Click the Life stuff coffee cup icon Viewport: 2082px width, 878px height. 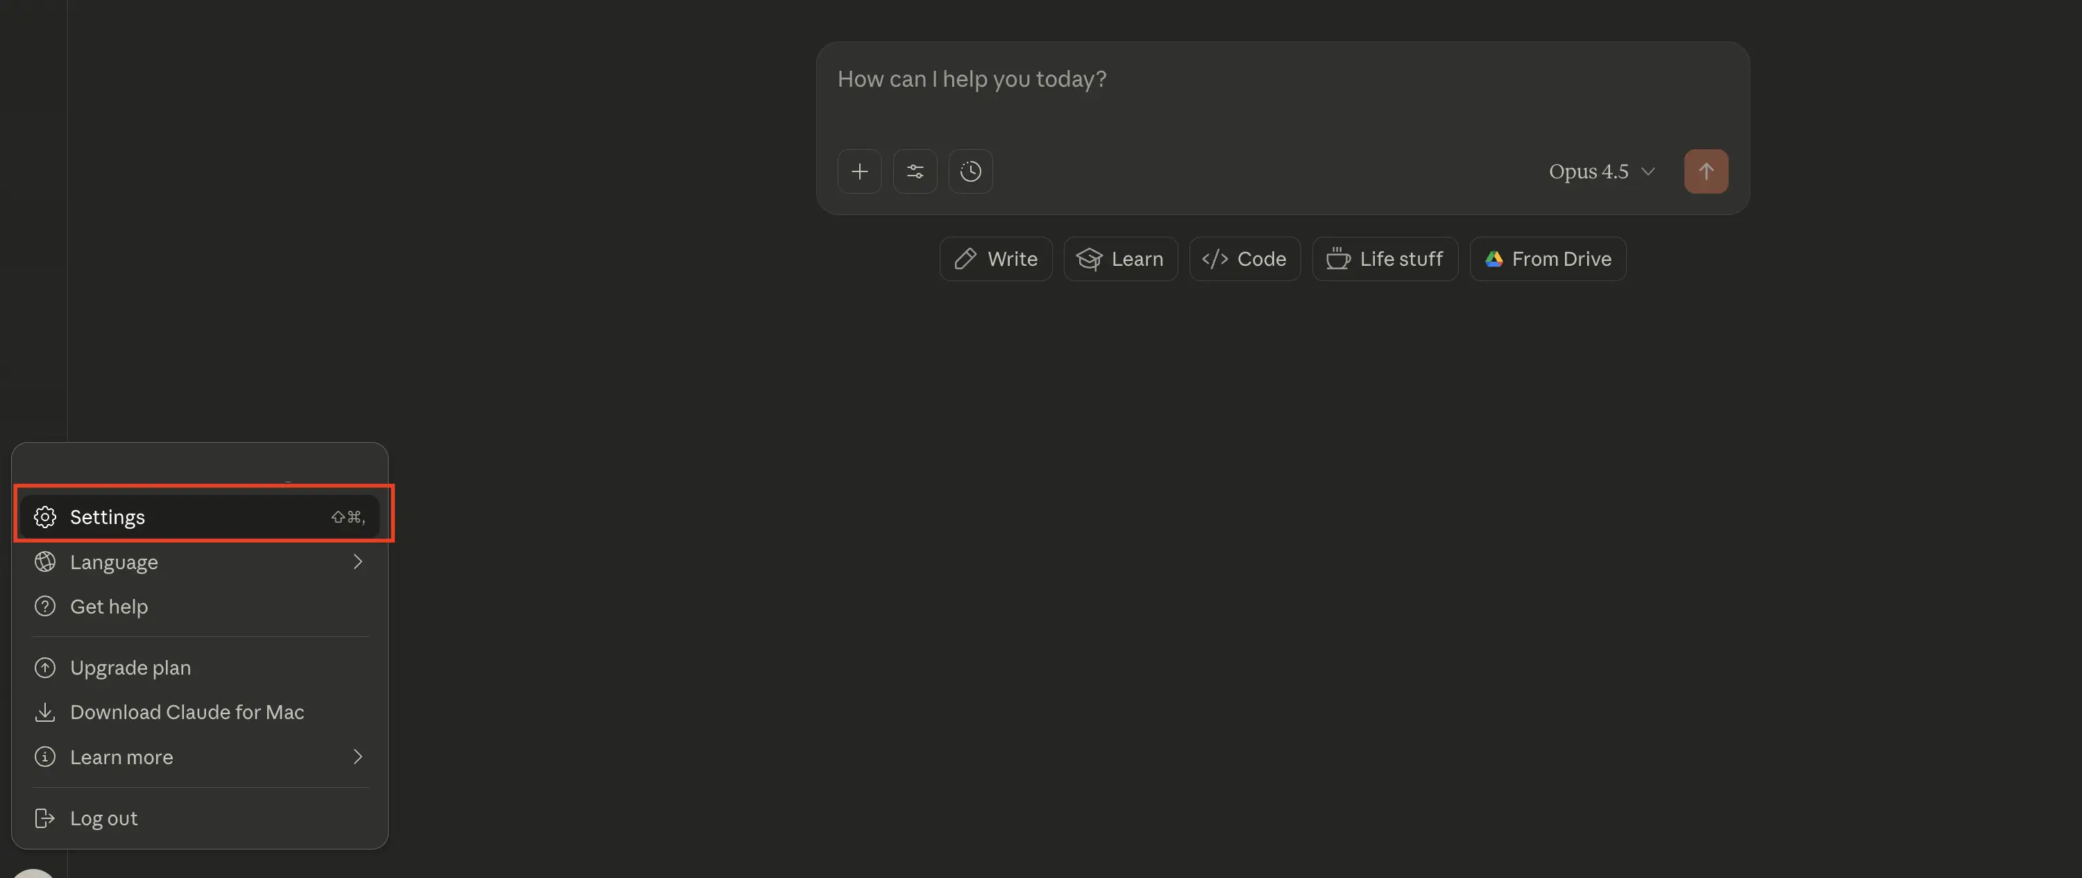(1339, 259)
